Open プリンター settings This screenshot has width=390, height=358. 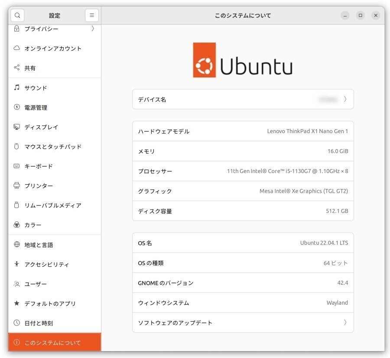pyautogui.click(x=55, y=186)
